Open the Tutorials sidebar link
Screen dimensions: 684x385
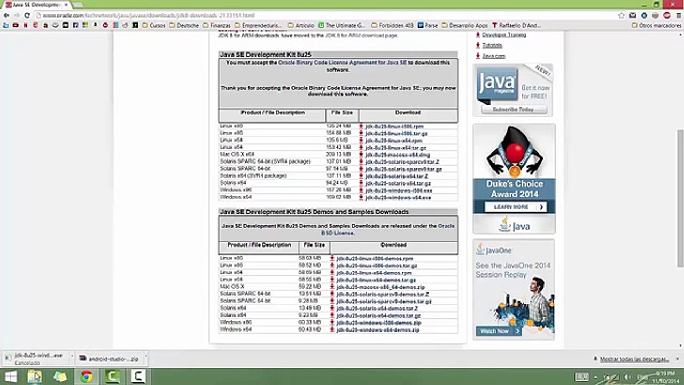492,45
